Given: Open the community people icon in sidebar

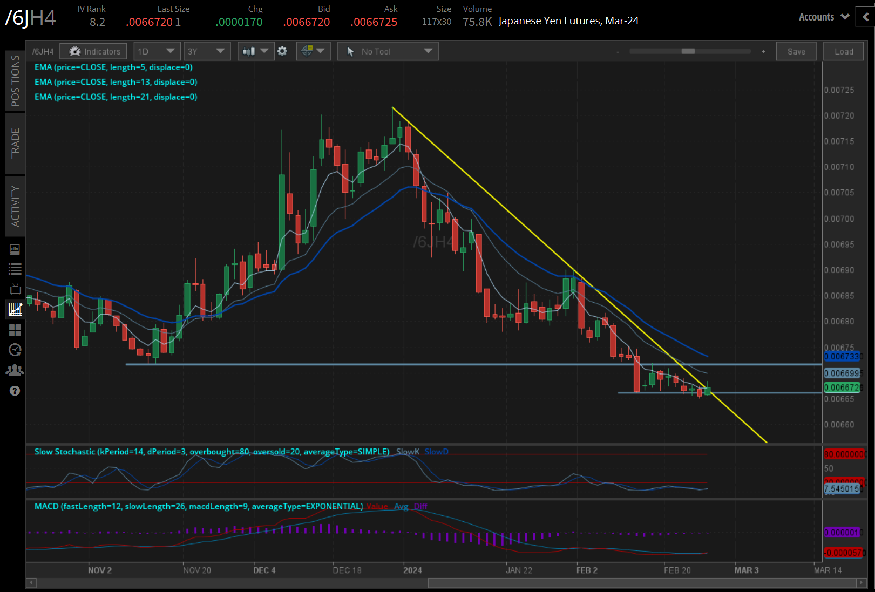Looking at the screenshot, I should click(x=15, y=370).
